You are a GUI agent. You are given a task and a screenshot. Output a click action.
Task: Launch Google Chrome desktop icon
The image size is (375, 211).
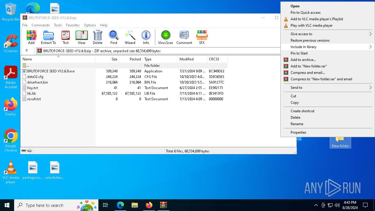(11, 140)
